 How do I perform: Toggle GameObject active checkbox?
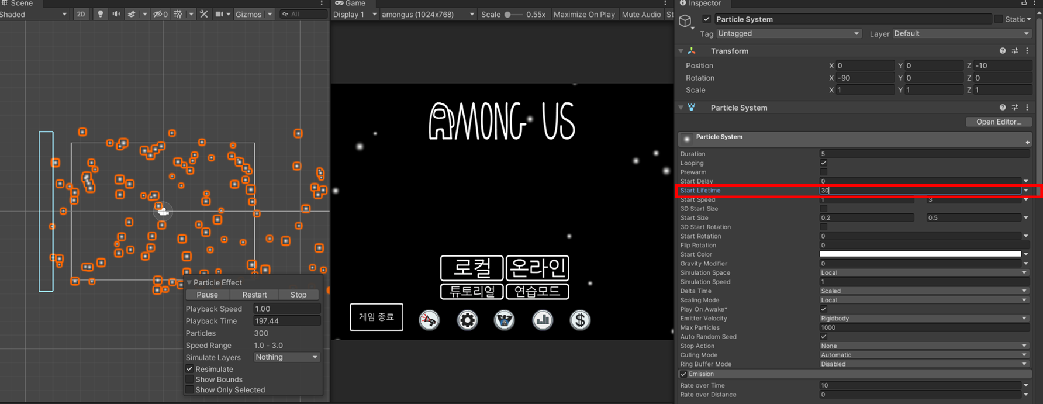click(707, 19)
